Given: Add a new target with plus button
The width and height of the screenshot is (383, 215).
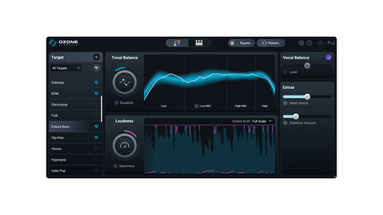Looking at the screenshot, I should click(96, 57).
